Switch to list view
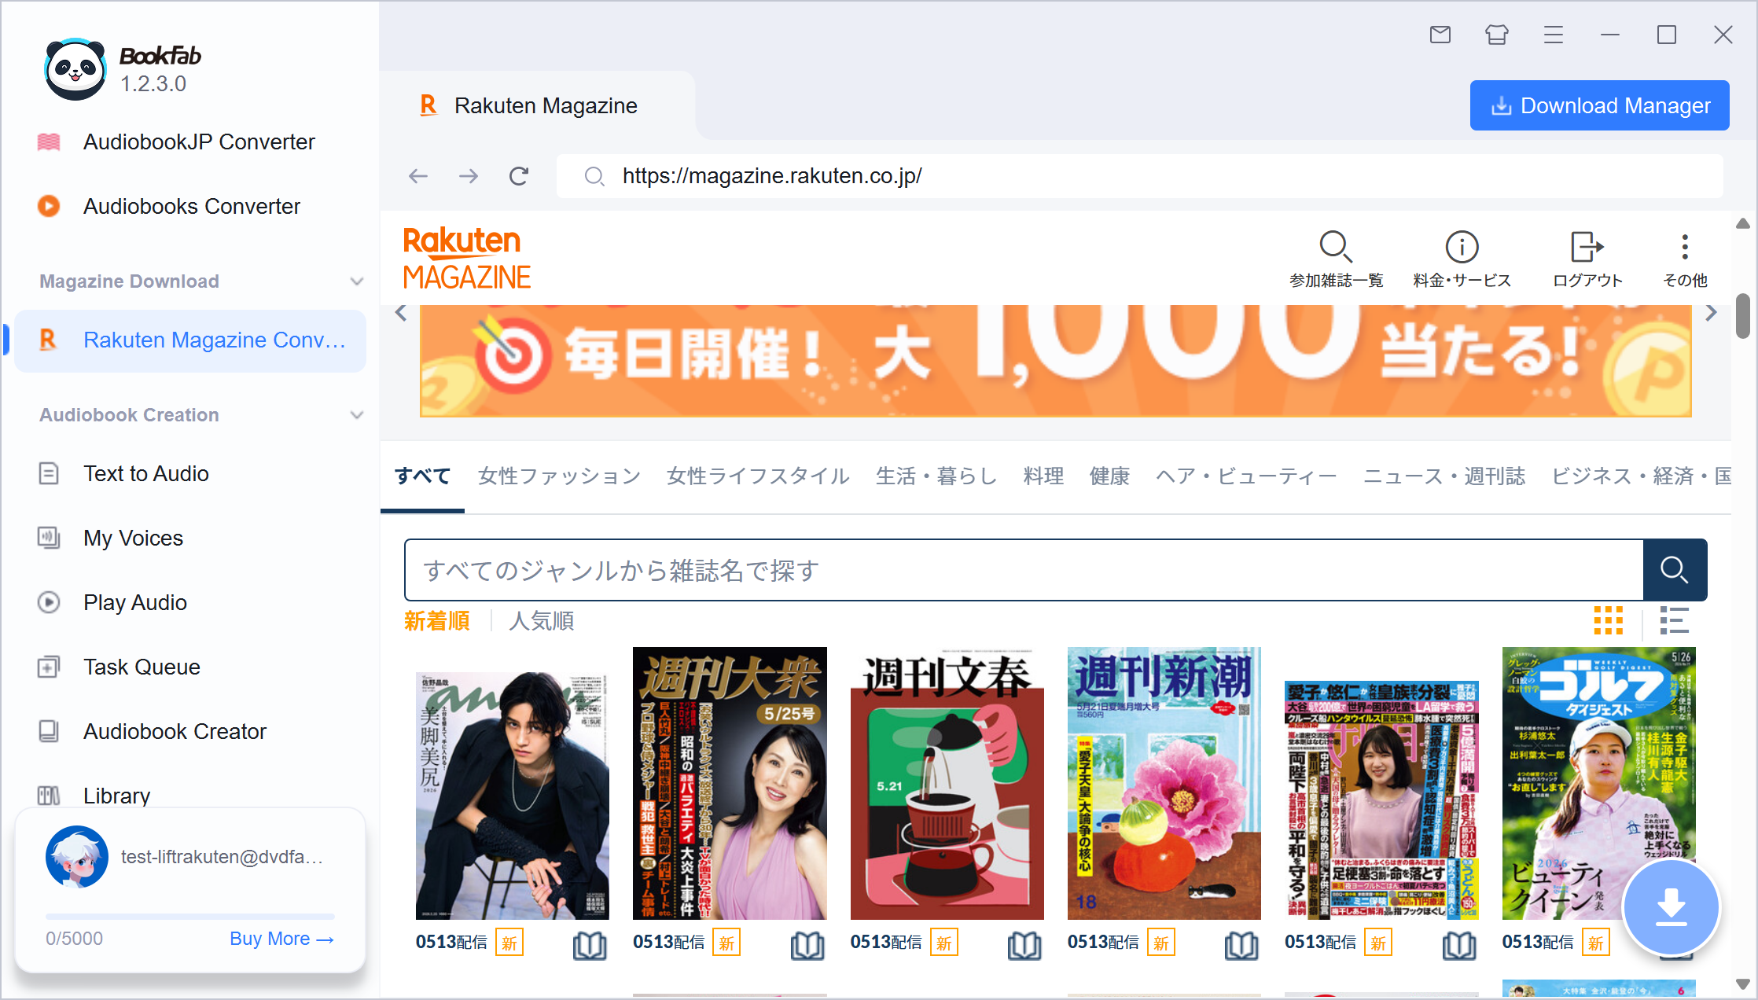1758x1000 pixels. pyautogui.click(x=1675, y=620)
